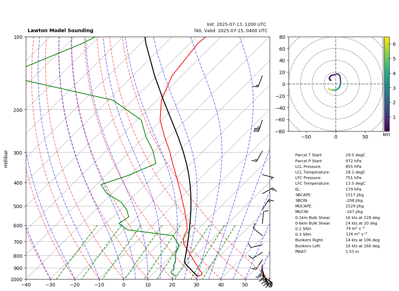Click the '751 hPa' value

[353, 178]
